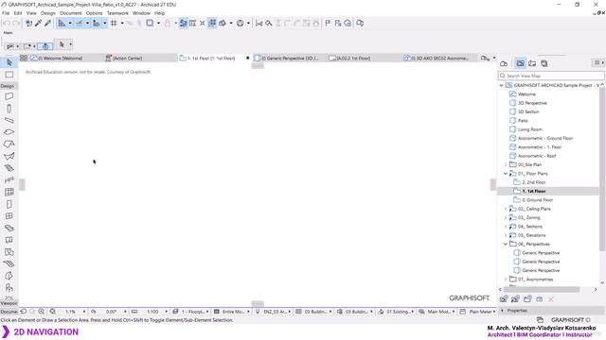
Task: Select the Slab tool in the toolbox
Action: point(9,132)
